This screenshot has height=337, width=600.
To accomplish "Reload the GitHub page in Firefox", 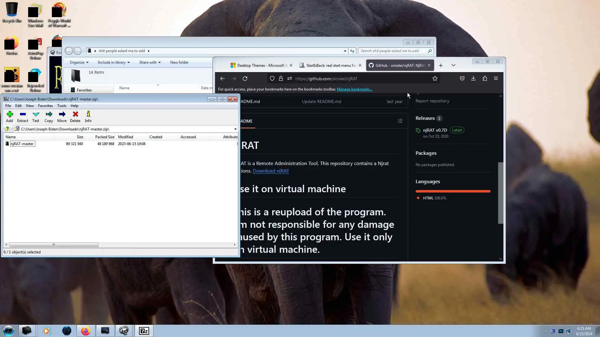I will (245, 79).
